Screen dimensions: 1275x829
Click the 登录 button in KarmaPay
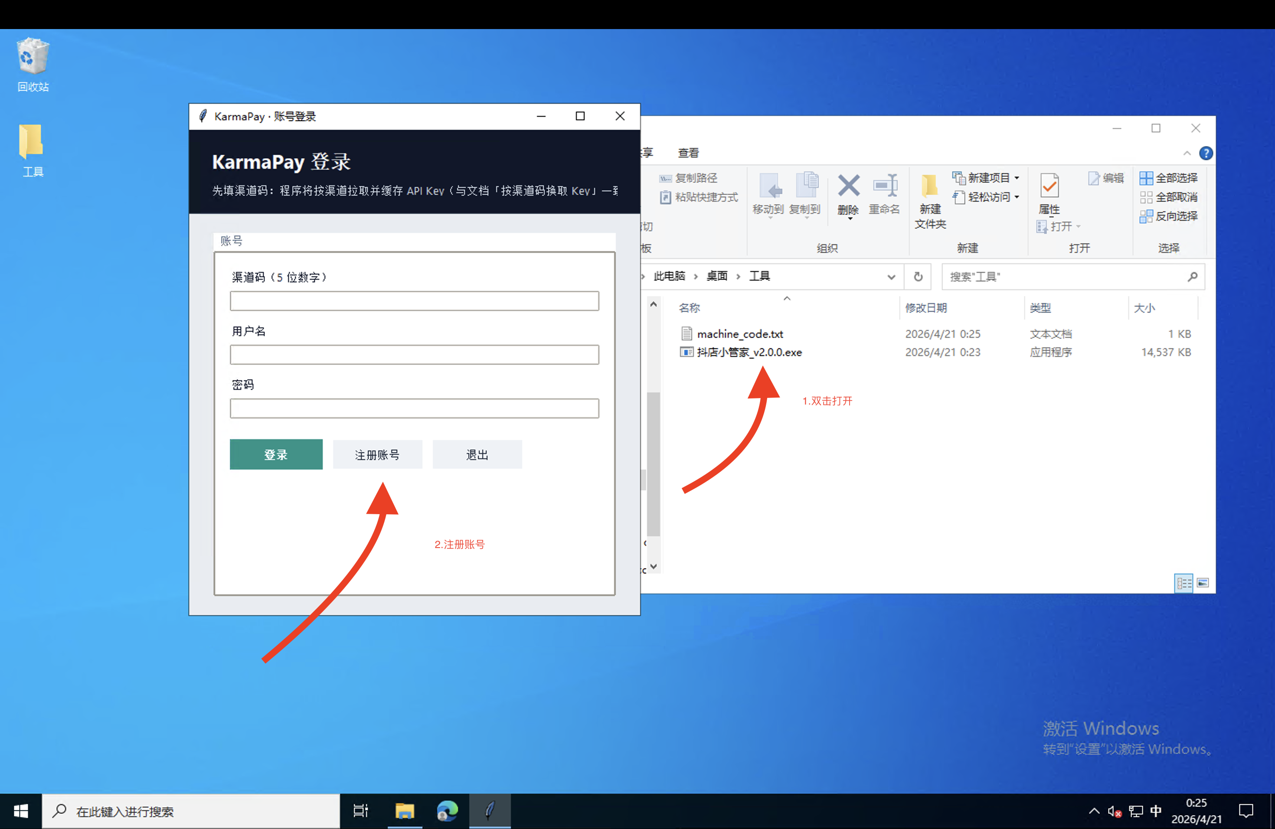[276, 454]
